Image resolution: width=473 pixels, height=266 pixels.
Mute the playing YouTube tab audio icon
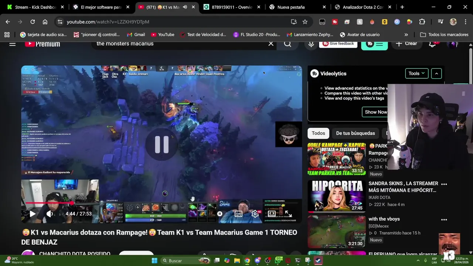pos(185,7)
